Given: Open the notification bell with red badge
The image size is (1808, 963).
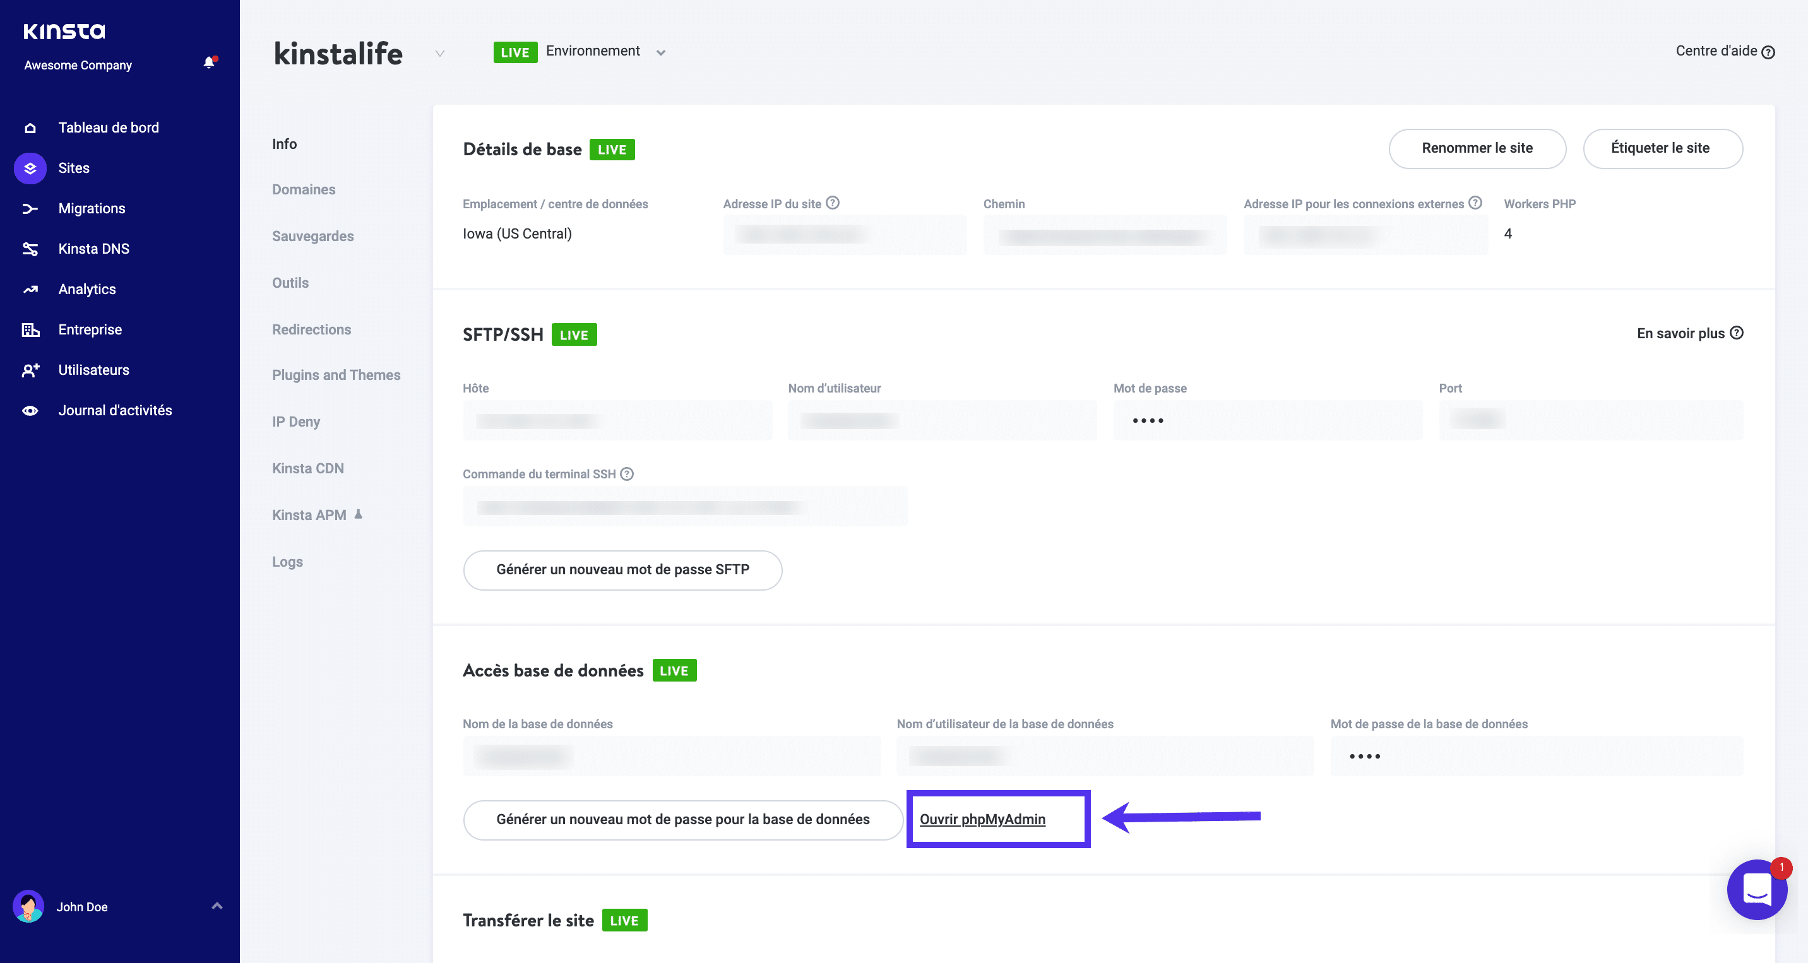Looking at the screenshot, I should pyautogui.click(x=208, y=62).
